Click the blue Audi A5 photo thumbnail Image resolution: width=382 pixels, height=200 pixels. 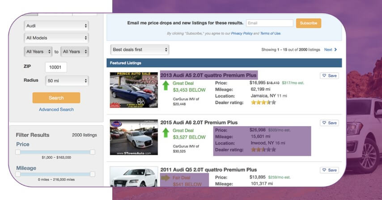pyautogui.click(x=134, y=90)
